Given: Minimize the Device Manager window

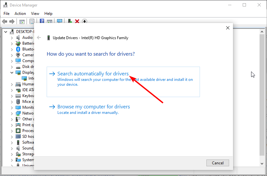Looking at the screenshot, I should (x=230, y=5).
